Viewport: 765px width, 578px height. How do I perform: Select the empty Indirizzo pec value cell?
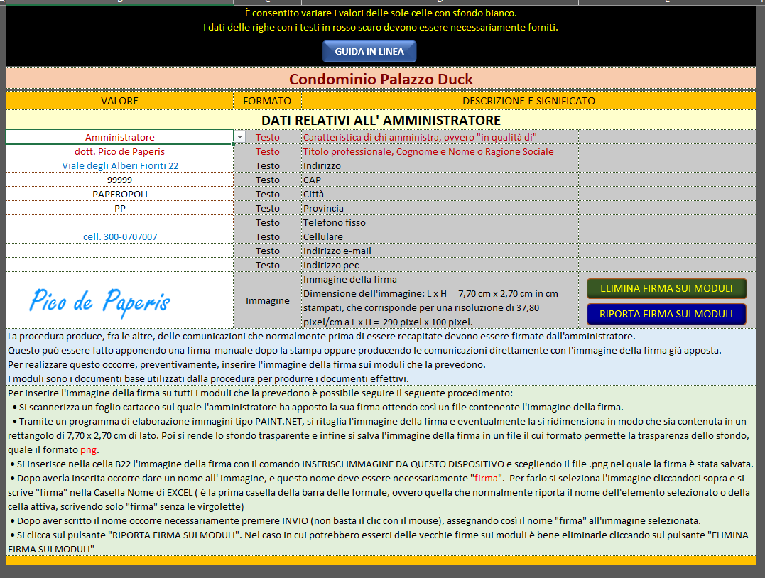click(x=119, y=265)
